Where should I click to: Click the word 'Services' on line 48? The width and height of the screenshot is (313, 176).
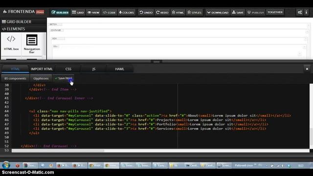pyautogui.click(x=165, y=129)
